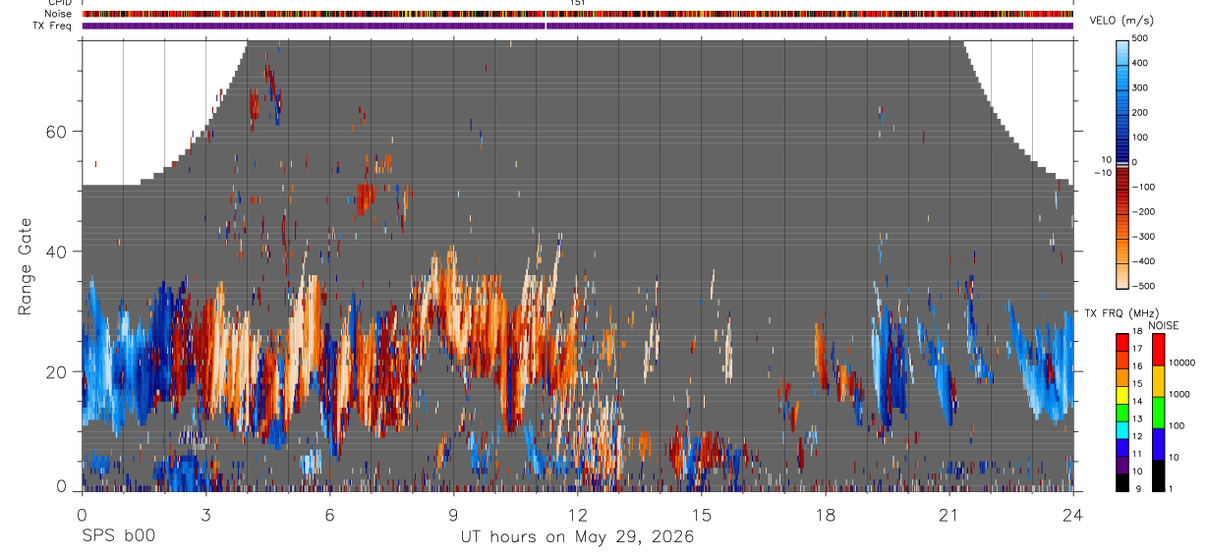The width and height of the screenshot is (1207, 557).
Task: Click the -300 label on velocity scale
Action: pos(1143,237)
